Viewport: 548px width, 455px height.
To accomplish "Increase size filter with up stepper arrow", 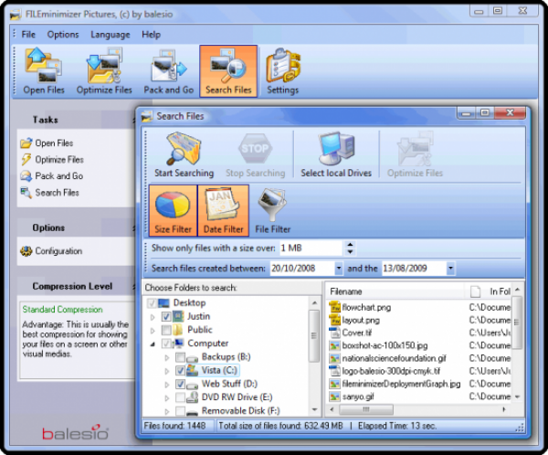I will pos(350,245).
